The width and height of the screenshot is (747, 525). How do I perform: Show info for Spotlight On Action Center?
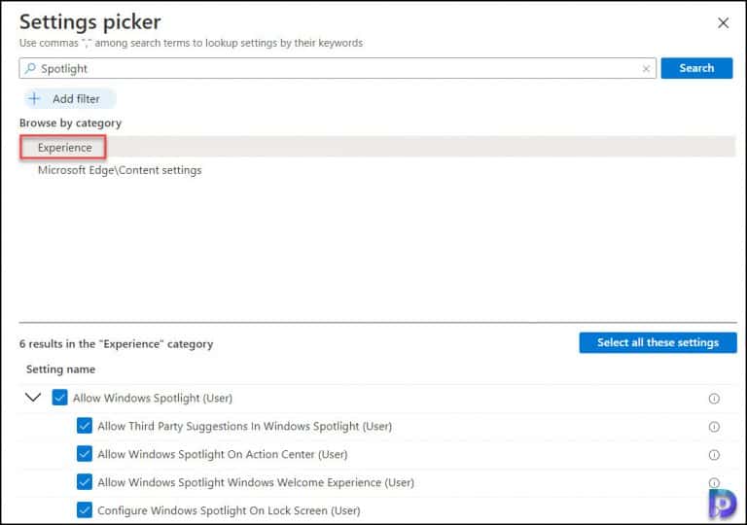714,454
